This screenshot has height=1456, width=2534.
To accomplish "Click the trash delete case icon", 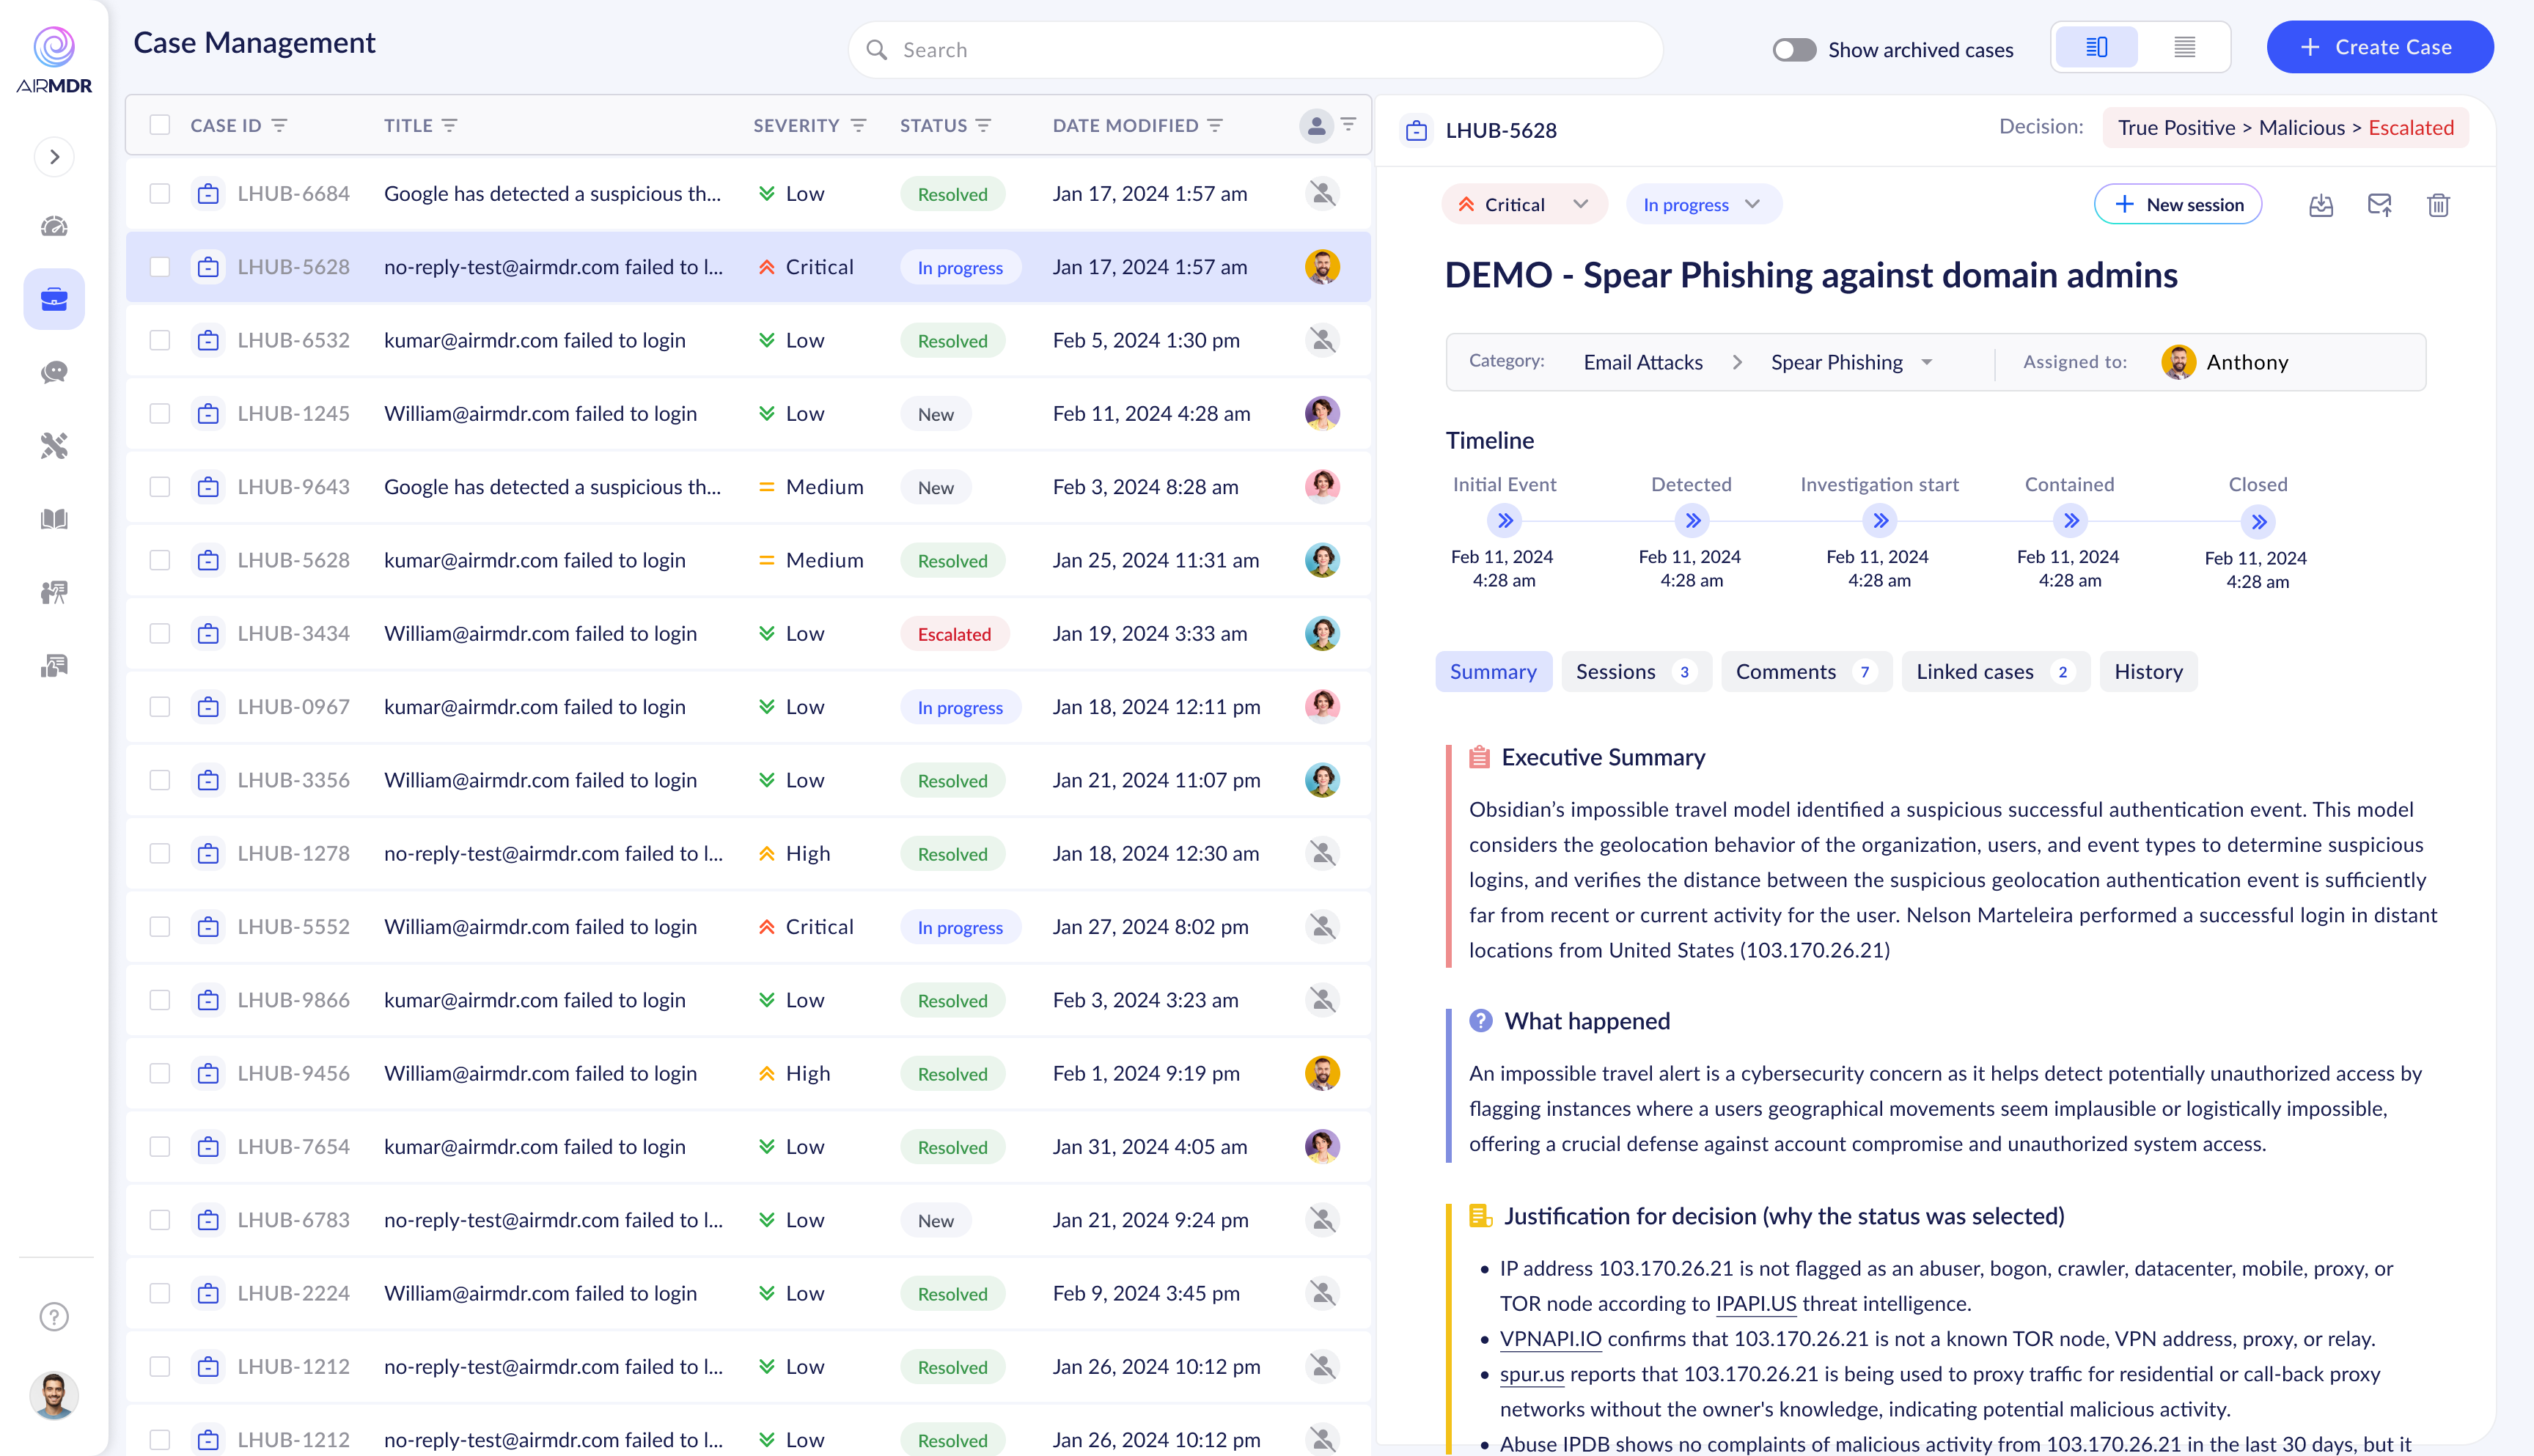I will pyautogui.click(x=2438, y=205).
